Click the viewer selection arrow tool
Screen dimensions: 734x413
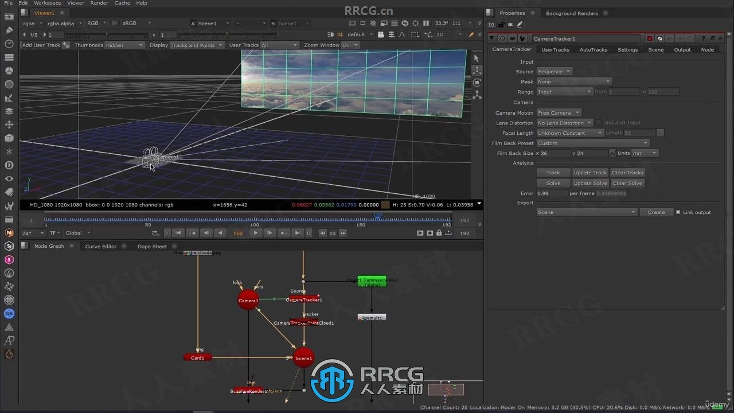click(476, 59)
